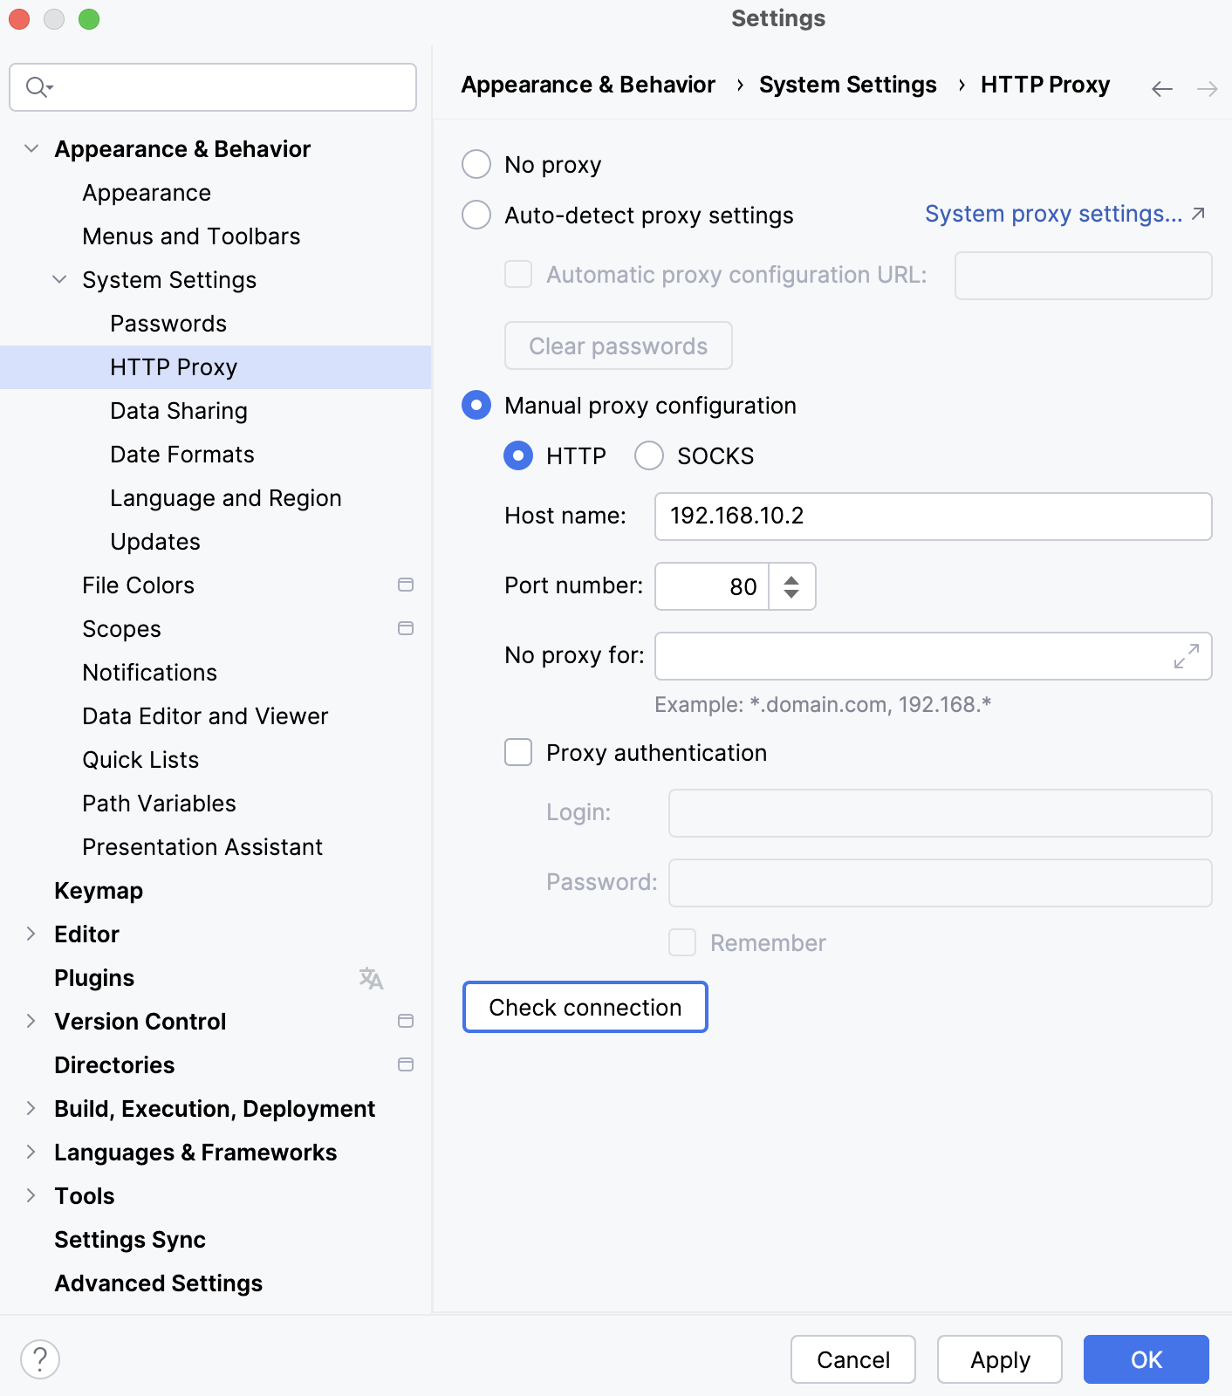Viewport: 1232px width, 1396px height.
Task: Enable the Proxy authentication checkbox
Action: pos(518,752)
